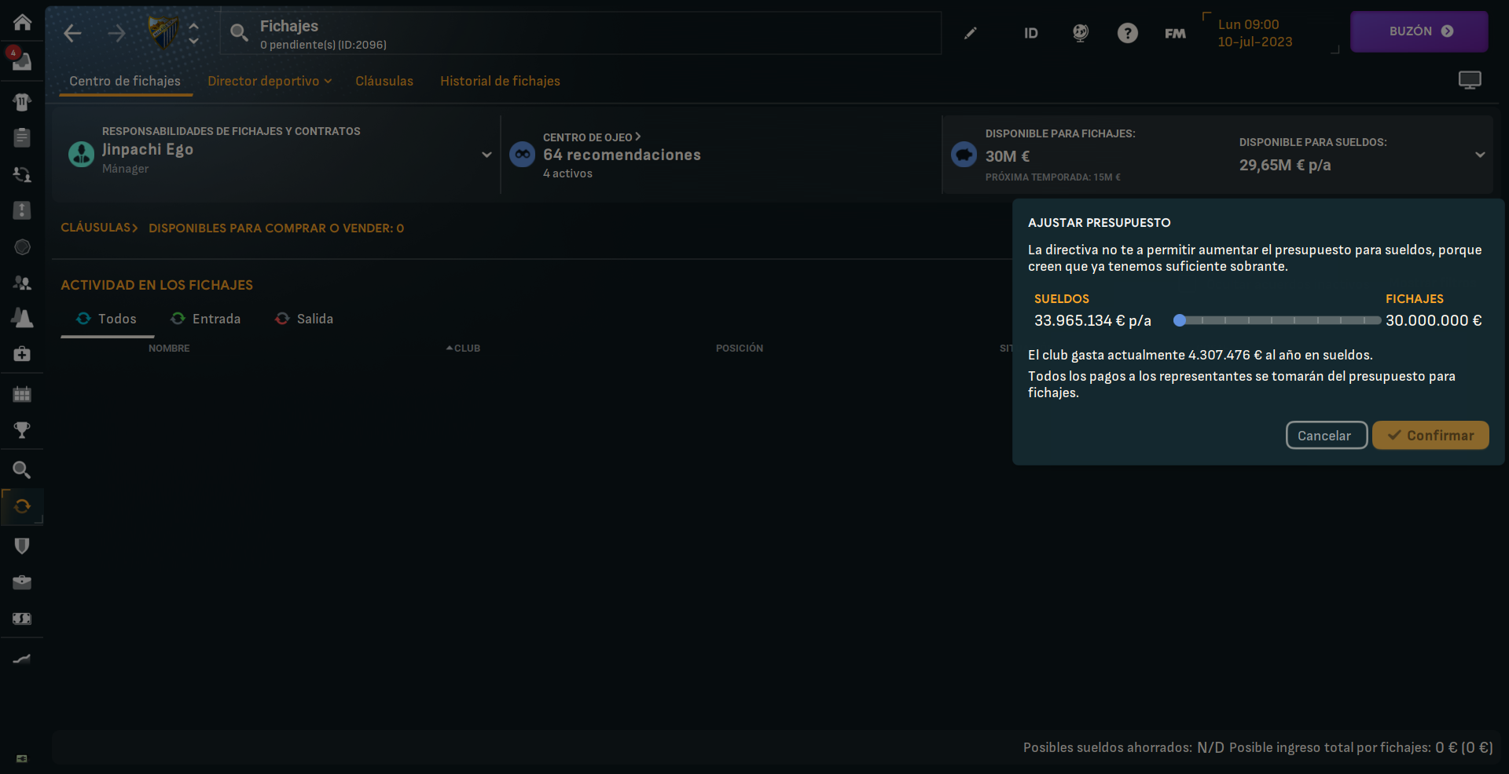Click the pencil edit icon in header
Viewport: 1509px width, 774px height.
pyautogui.click(x=971, y=33)
